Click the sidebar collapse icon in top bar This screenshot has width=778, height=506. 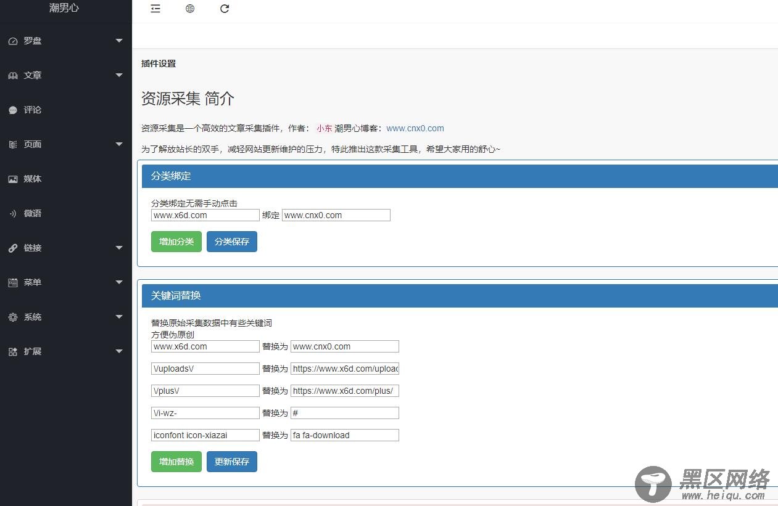coord(155,9)
